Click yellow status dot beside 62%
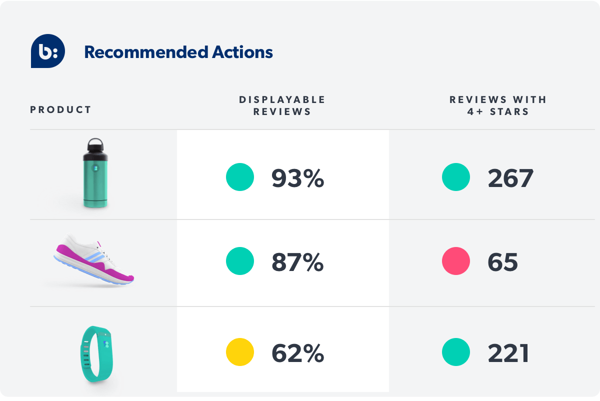600x401 pixels. click(240, 352)
